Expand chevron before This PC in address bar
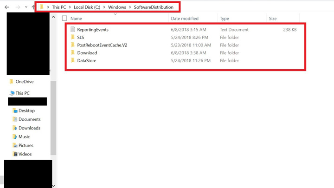This screenshot has height=188, width=334. [x=48, y=7]
